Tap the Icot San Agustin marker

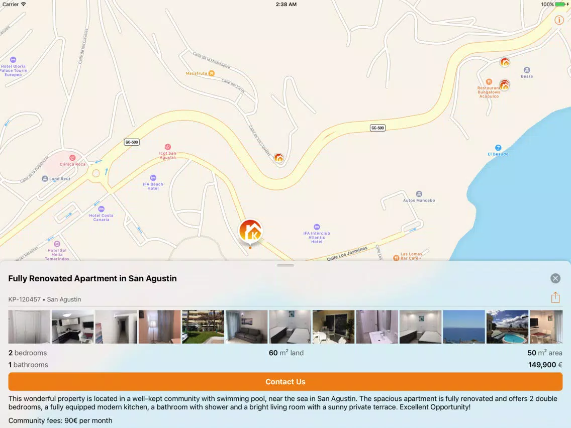tap(167, 147)
